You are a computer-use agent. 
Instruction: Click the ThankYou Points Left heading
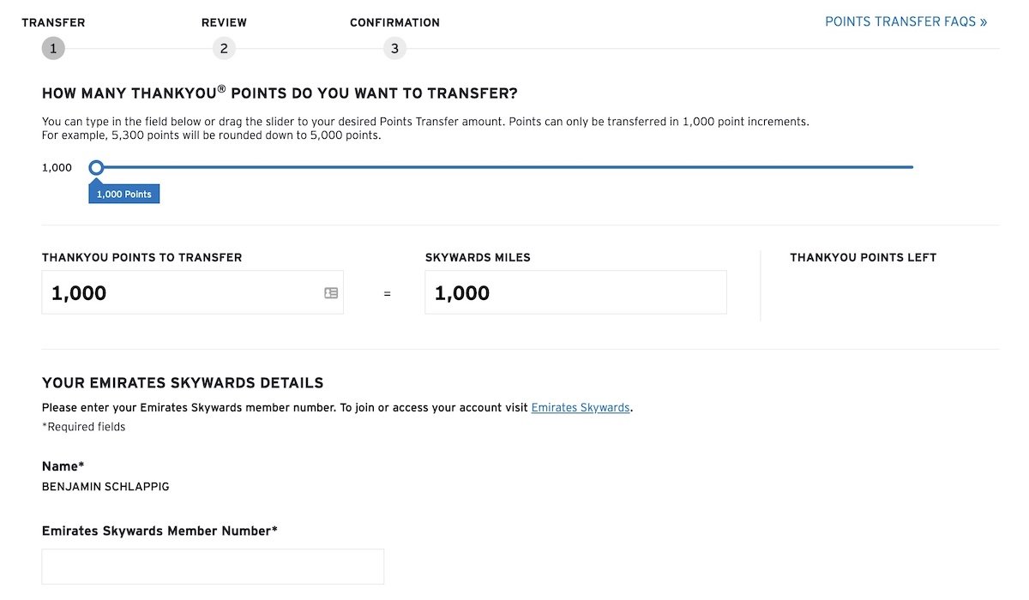(x=863, y=257)
